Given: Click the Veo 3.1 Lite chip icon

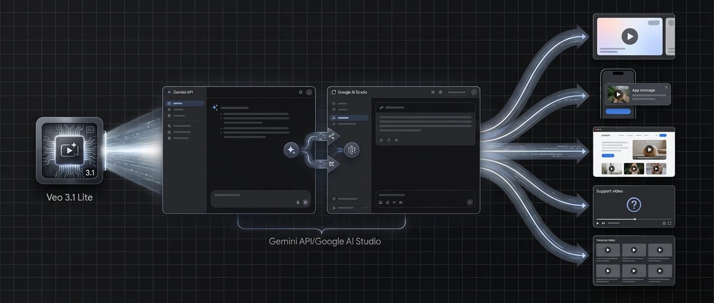Looking at the screenshot, I should point(69,150).
